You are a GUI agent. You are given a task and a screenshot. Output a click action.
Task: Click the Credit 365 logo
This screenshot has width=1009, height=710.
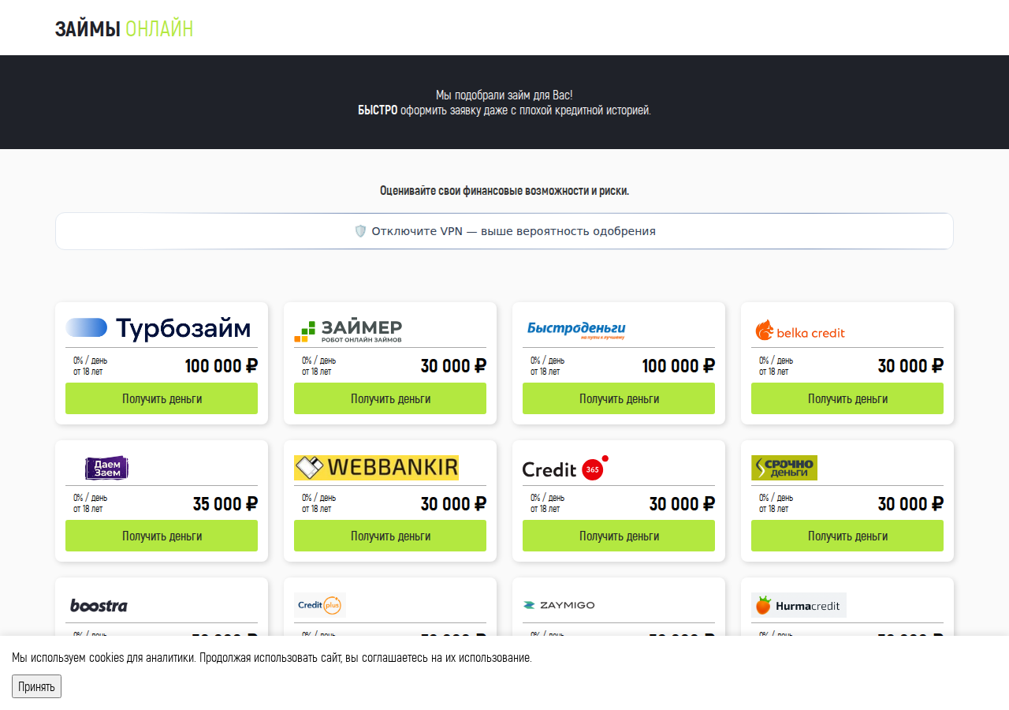565,469
